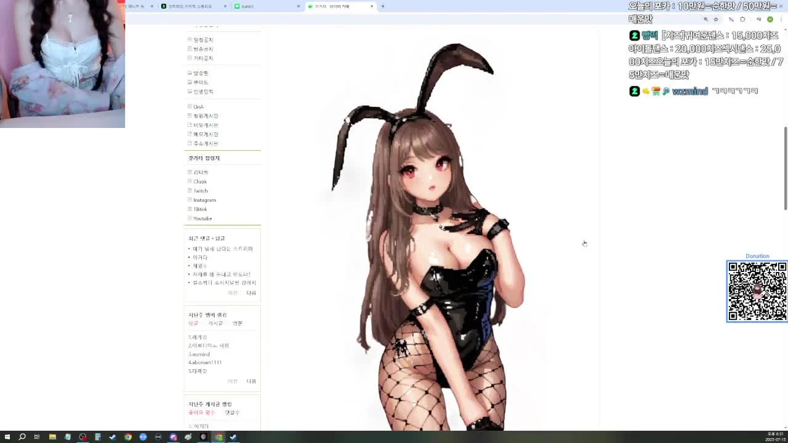Open the Tiktok sidebar link
The height and width of the screenshot is (443, 788).
[x=200, y=209]
